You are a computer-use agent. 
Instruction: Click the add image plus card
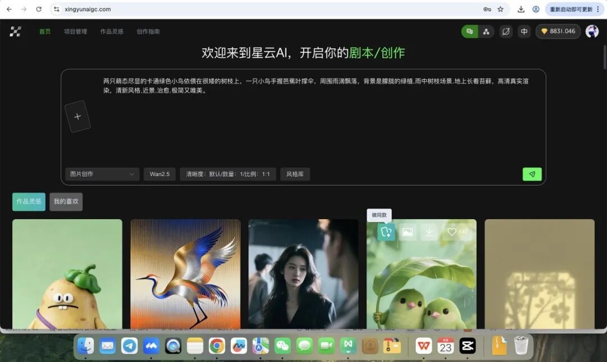pyautogui.click(x=78, y=117)
